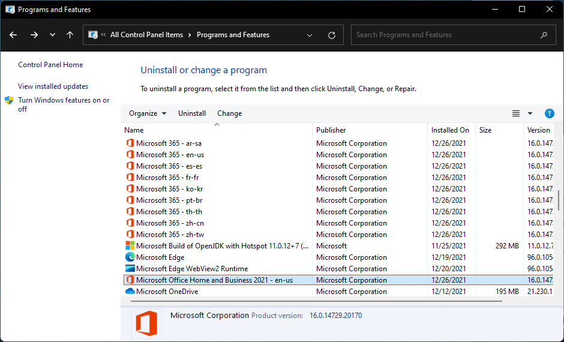
Task: Click the 292 MB size value
Action: (x=507, y=246)
